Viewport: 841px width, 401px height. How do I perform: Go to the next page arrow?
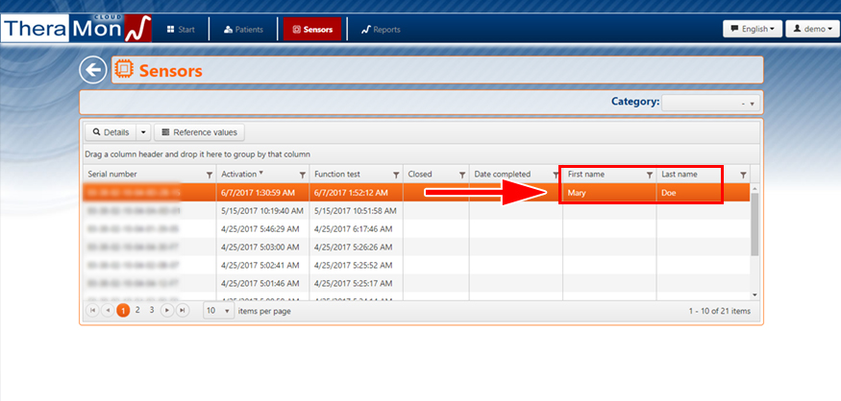click(167, 311)
